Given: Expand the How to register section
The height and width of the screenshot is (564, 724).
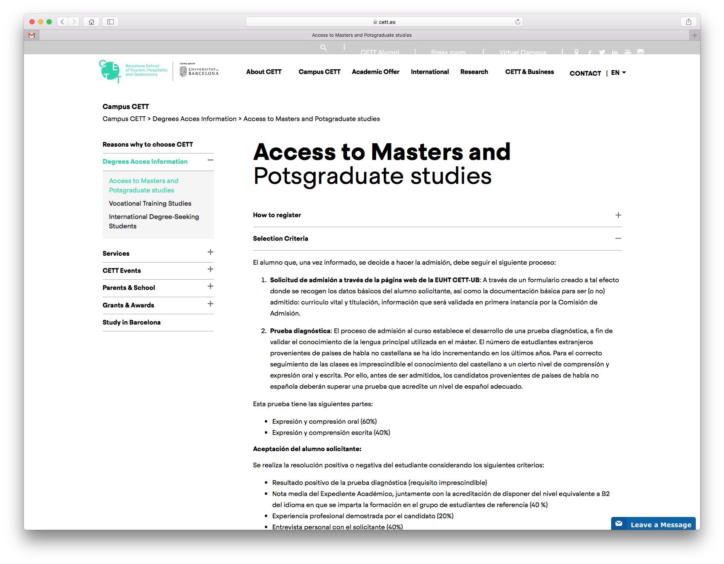Looking at the screenshot, I should point(618,215).
